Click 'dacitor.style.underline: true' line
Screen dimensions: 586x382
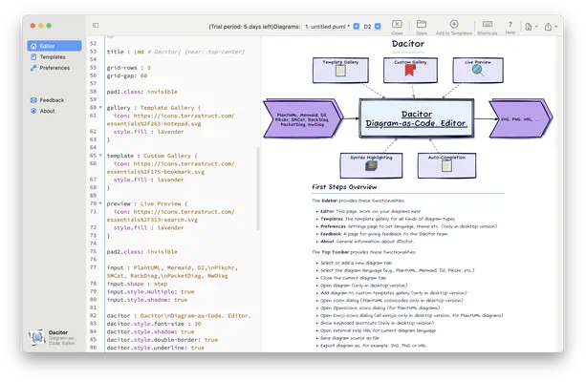pos(156,348)
